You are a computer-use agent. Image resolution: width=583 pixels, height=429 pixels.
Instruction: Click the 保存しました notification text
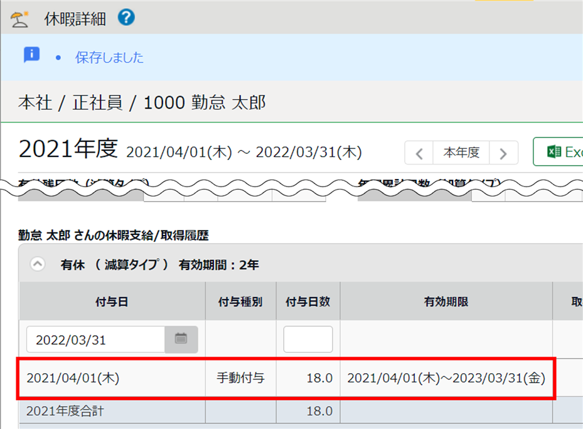[109, 58]
